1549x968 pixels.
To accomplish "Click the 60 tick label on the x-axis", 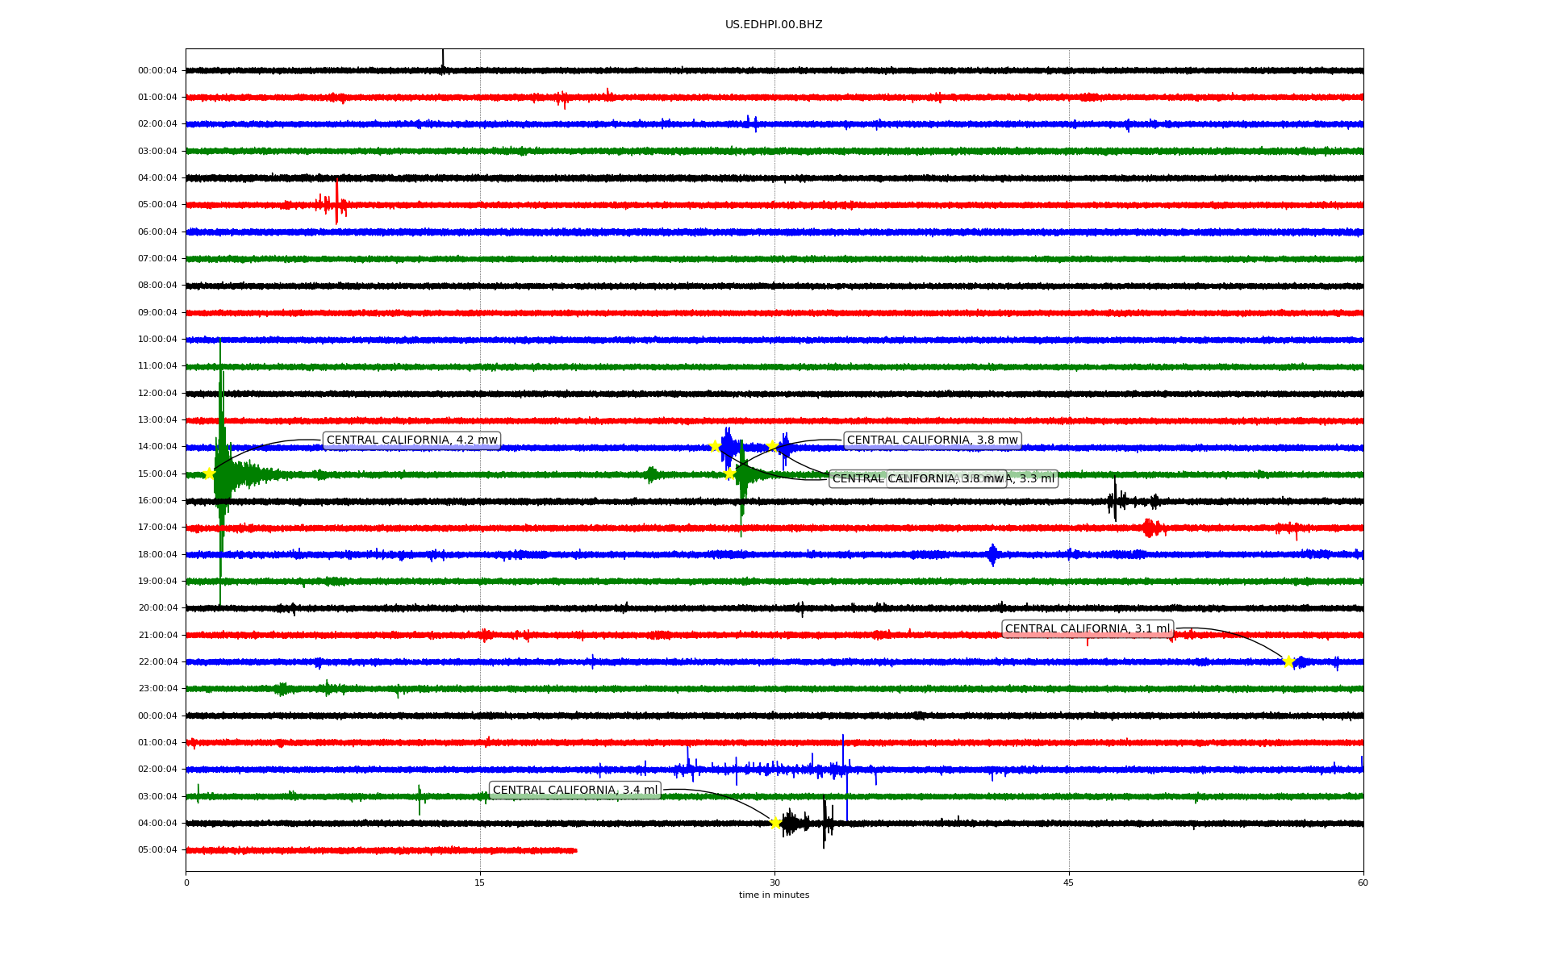I will pos(1362,882).
